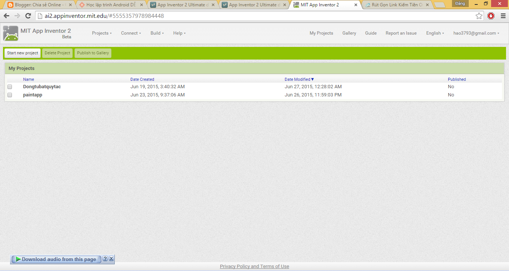Open the Connect dropdown menu

(131, 33)
